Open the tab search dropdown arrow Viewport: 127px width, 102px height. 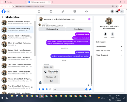pos(2,2)
